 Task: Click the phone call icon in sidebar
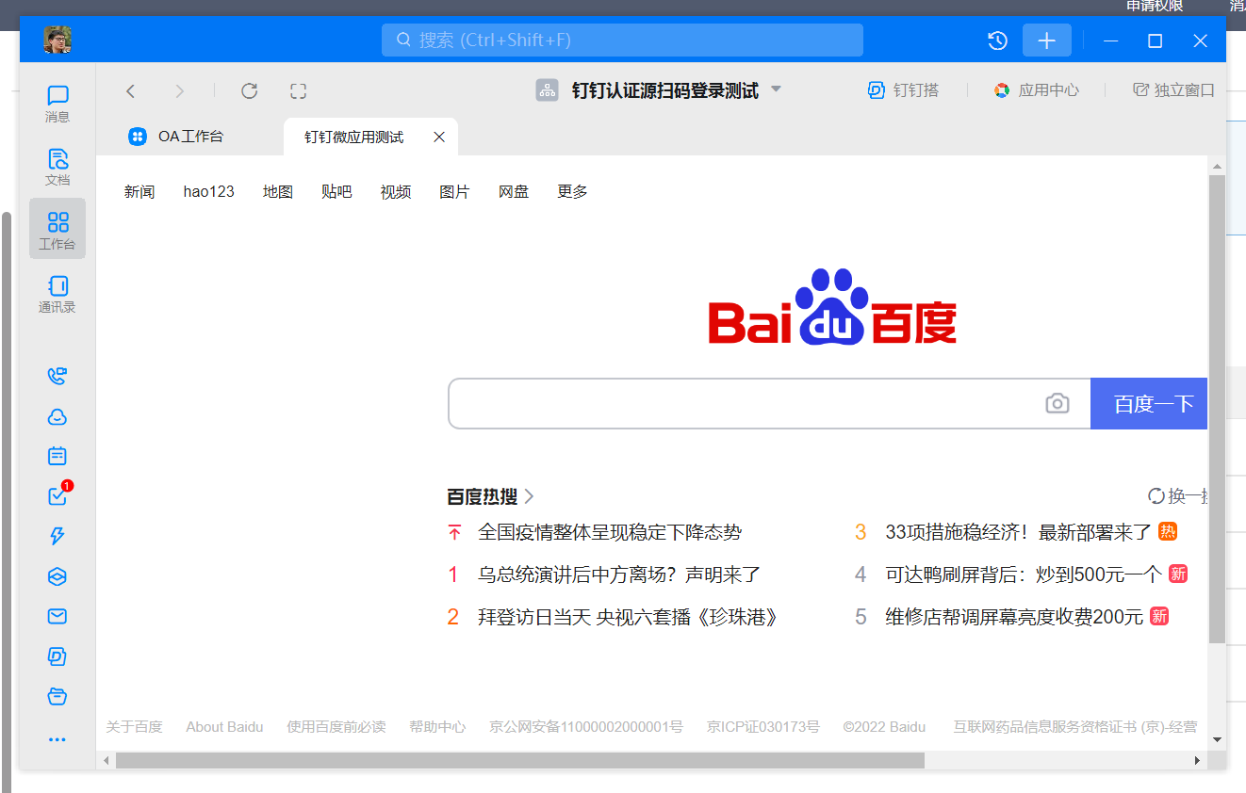click(x=57, y=377)
